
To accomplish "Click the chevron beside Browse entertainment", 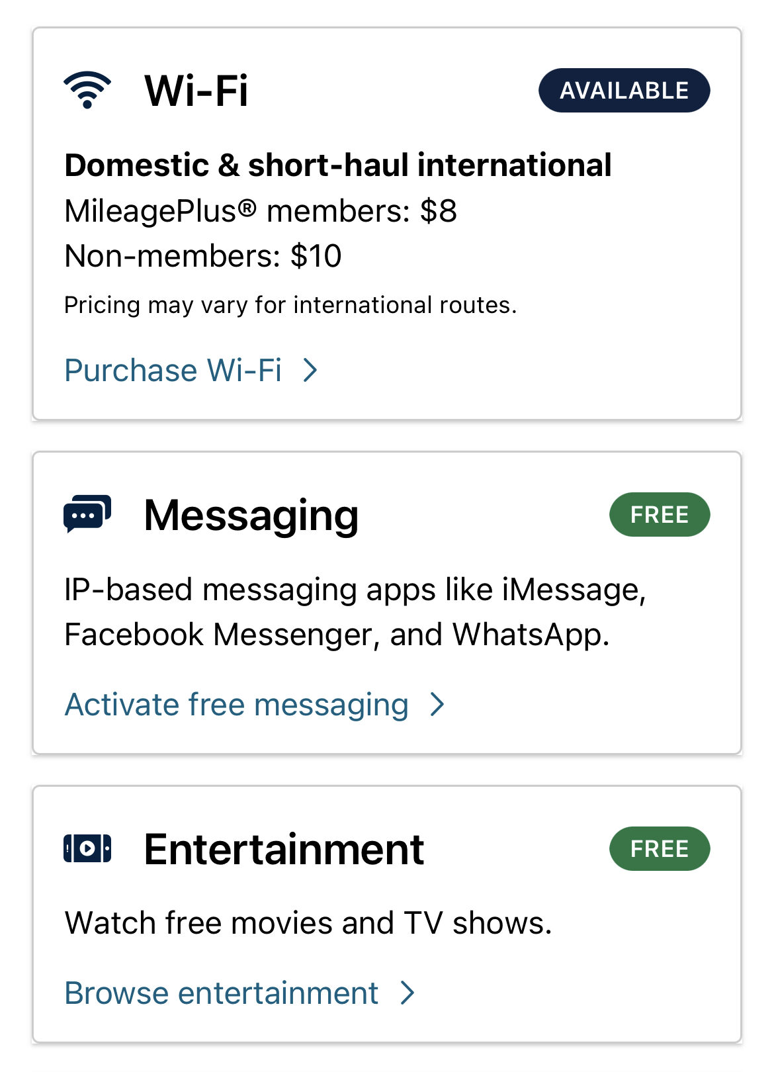I will pyautogui.click(x=408, y=993).
